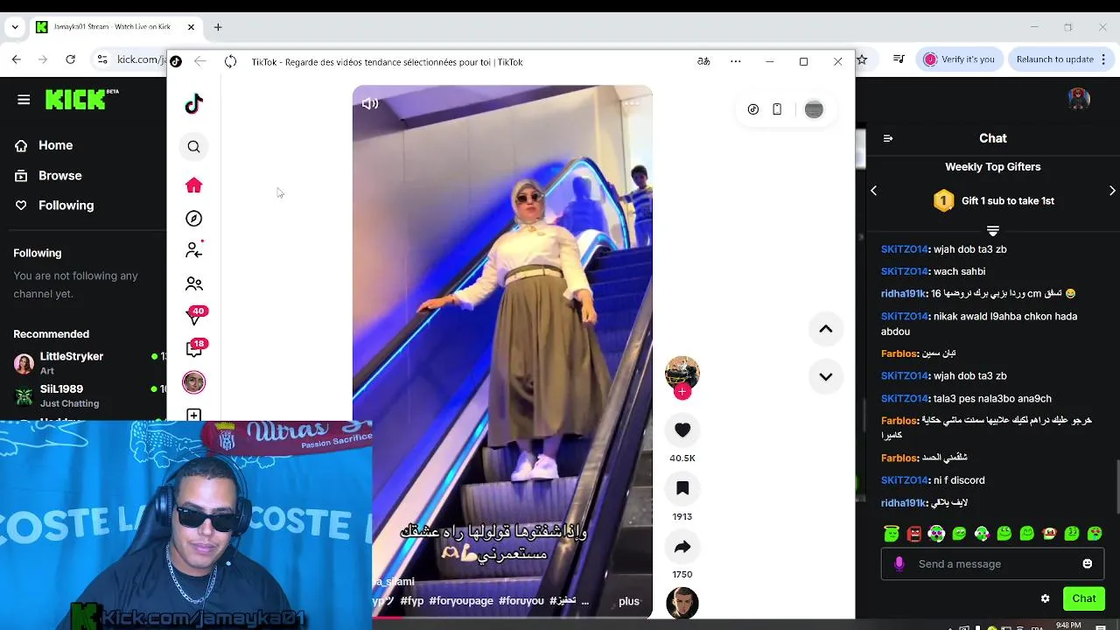1120x630 pixels.
Task: Open chat settings gear
Action: click(1045, 598)
